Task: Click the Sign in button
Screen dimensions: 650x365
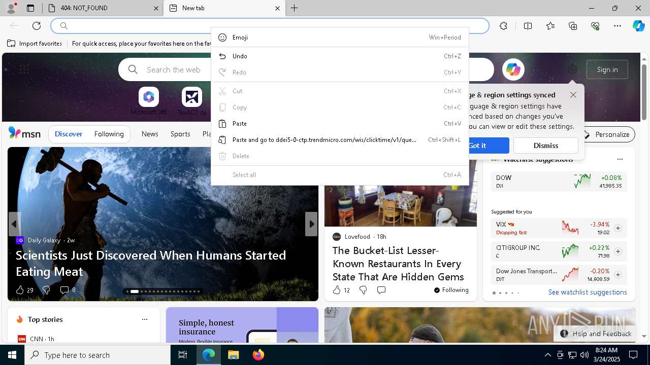Action: [x=607, y=69]
